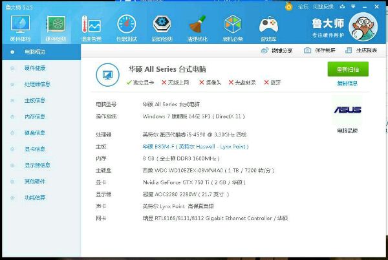Open 温度管理 temperature management
The width and height of the screenshot is (388, 260).
point(91,28)
